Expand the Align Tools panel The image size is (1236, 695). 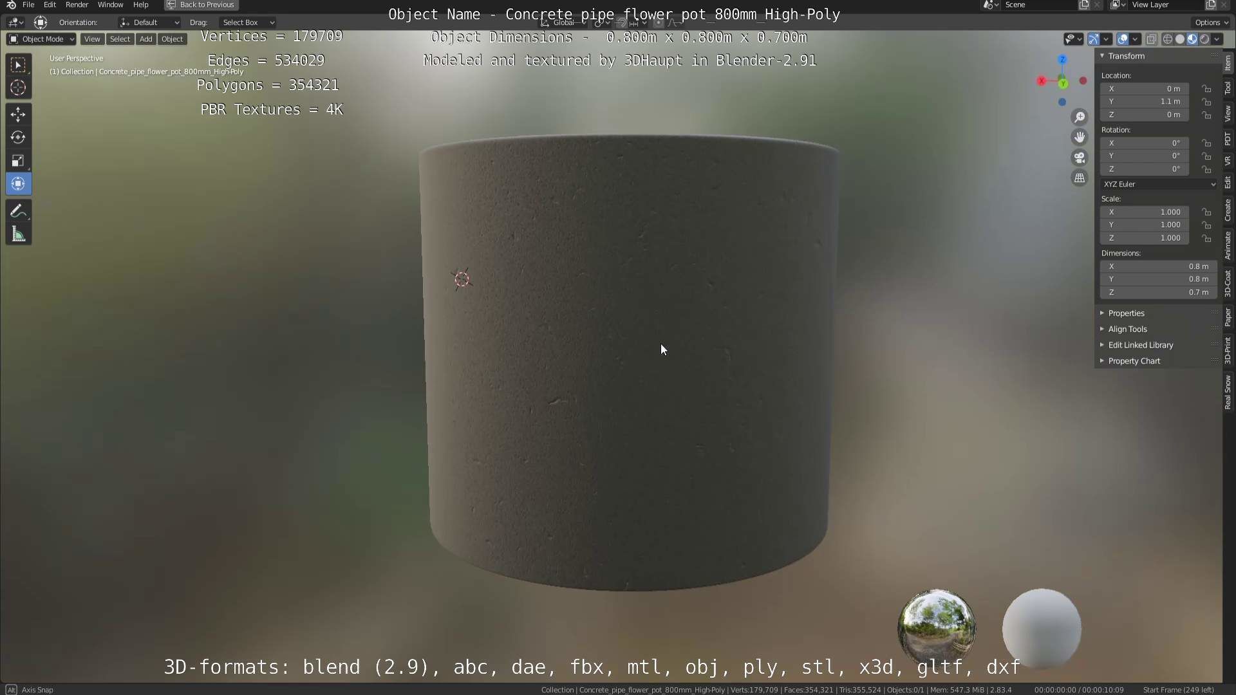pos(1127,329)
